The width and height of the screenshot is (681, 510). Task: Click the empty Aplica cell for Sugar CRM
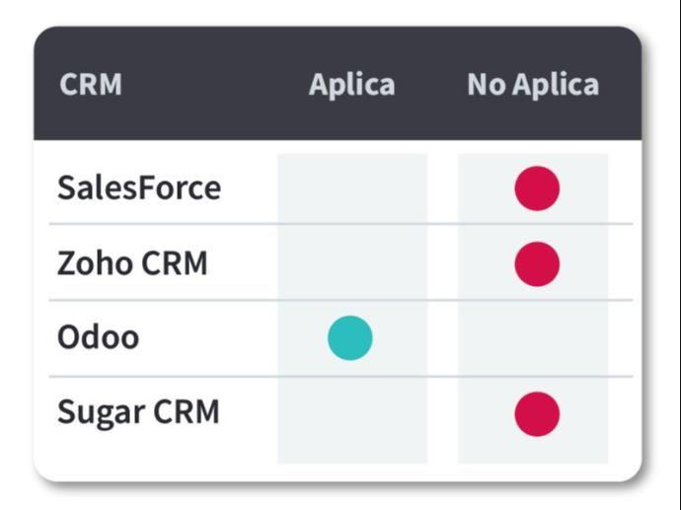click(351, 412)
